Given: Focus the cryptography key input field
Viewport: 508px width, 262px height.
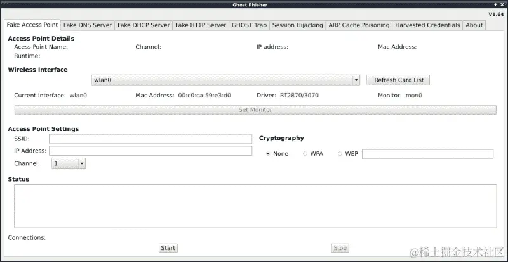Looking at the screenshot, I should coord(427,154).
